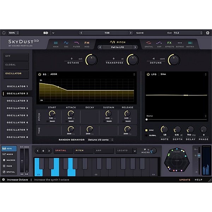The height and width of the screenshot is (212, 212).
Task: Open the LEGATO dropdown arrow
Action: coord(135,151)
